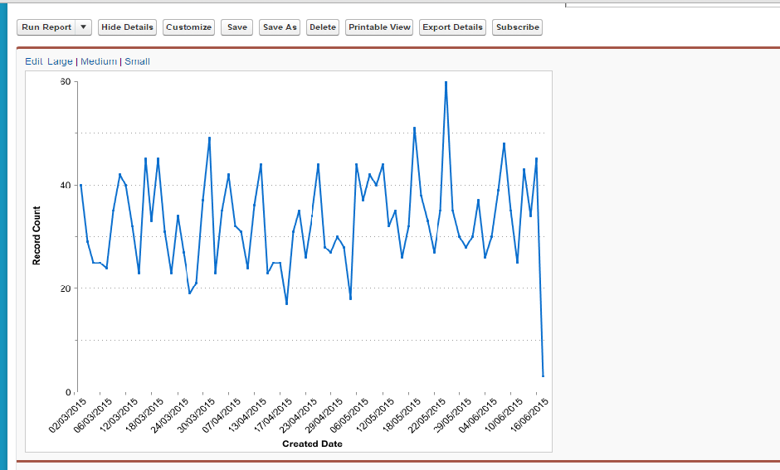Viewport: 780px width, 470px height.
Task: Choose Save As for the report
Action: 280,27
